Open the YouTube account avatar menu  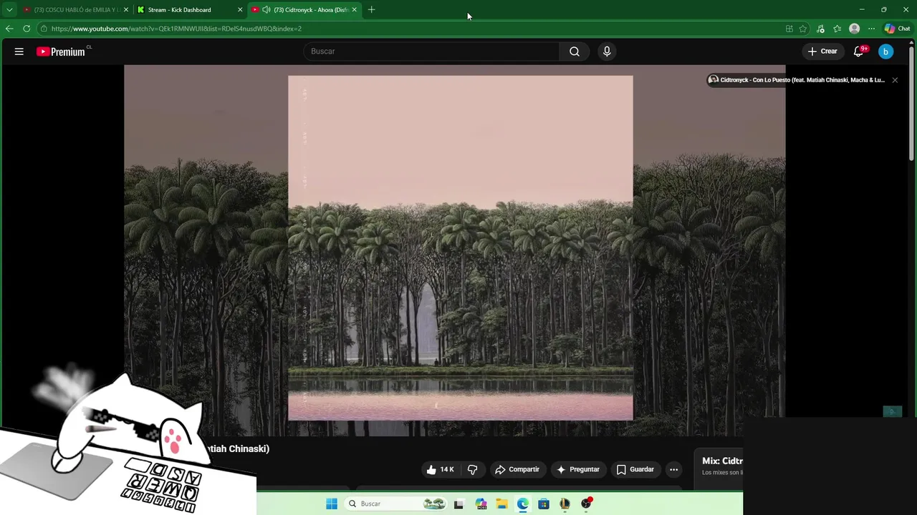pos(885,51)
